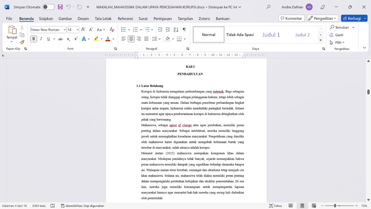Click the 3084 kata word count
This screenshot has width=371, height=209.
coord(39,206)
